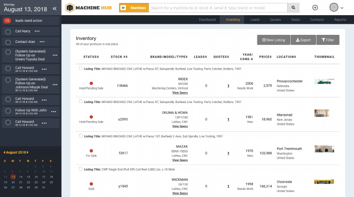Open the dropdown arrow beside avatar
This screenshot has width=354, height=197.
(342, 8)
